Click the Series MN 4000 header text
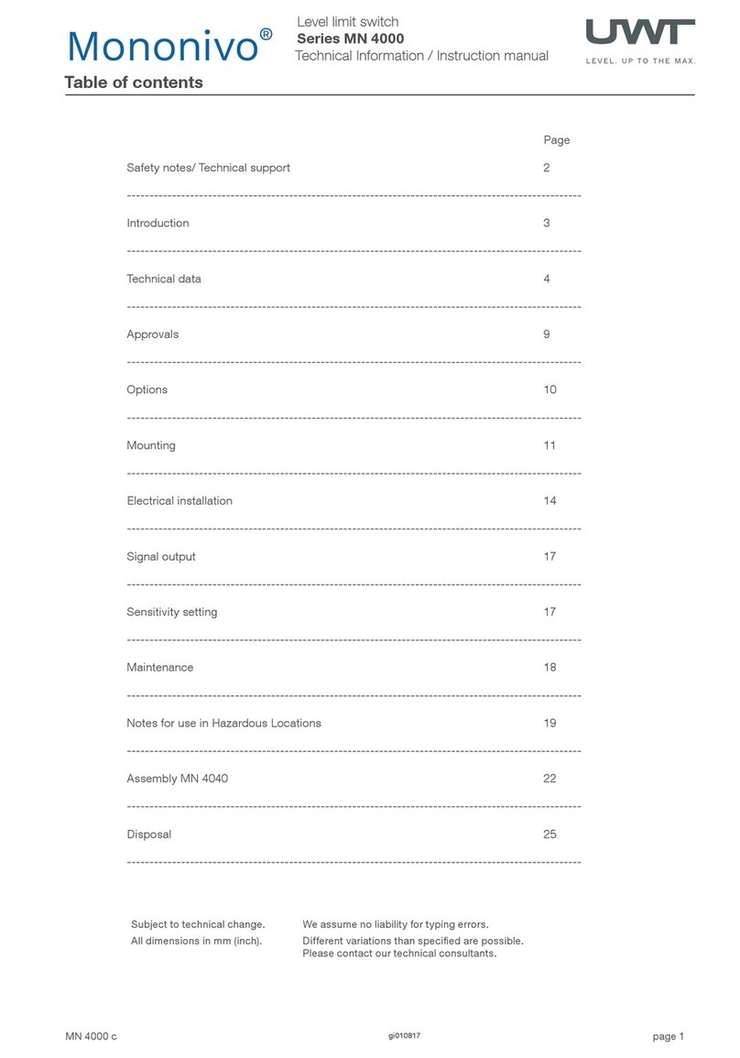 [351, 38]
